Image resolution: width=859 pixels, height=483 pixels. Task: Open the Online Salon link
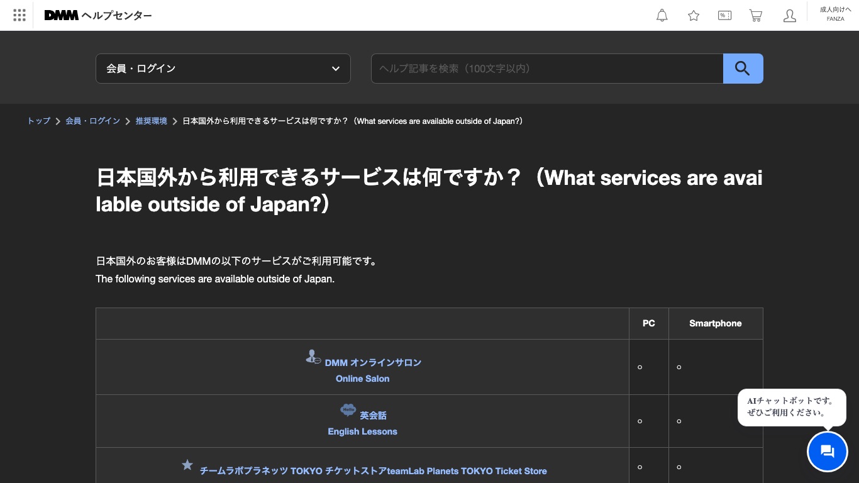pos(362,379)
